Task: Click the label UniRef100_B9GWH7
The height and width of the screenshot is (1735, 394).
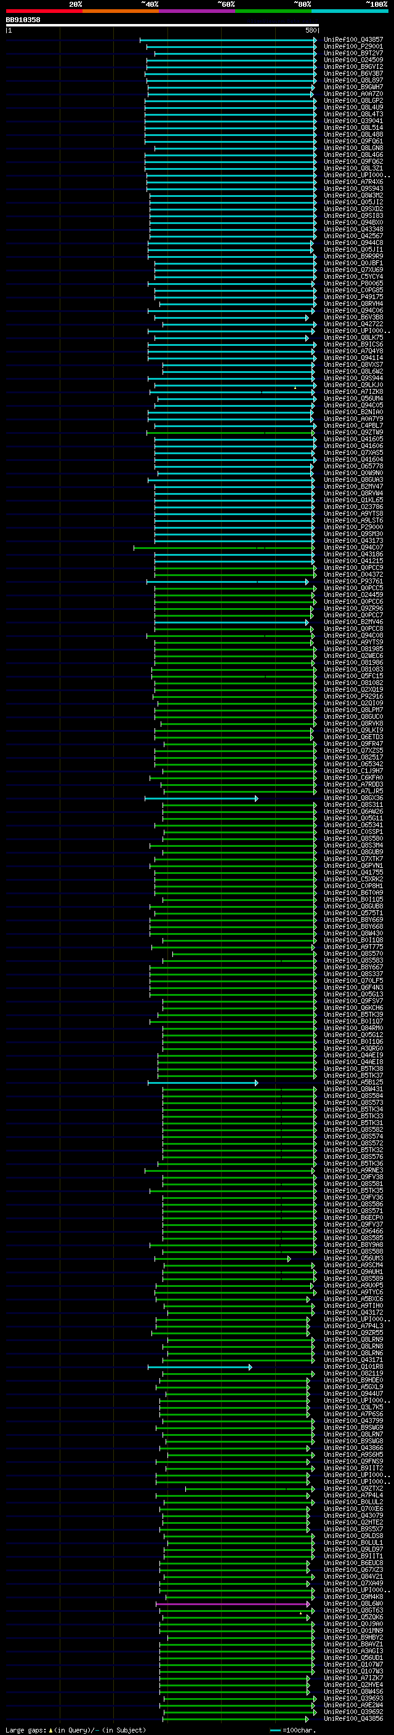Action: pos(353,87)
